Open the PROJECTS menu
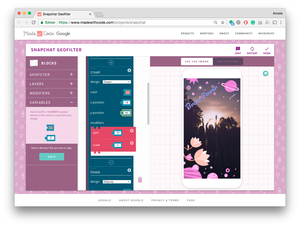The image size is (300, 227). [x=187, y=33]
